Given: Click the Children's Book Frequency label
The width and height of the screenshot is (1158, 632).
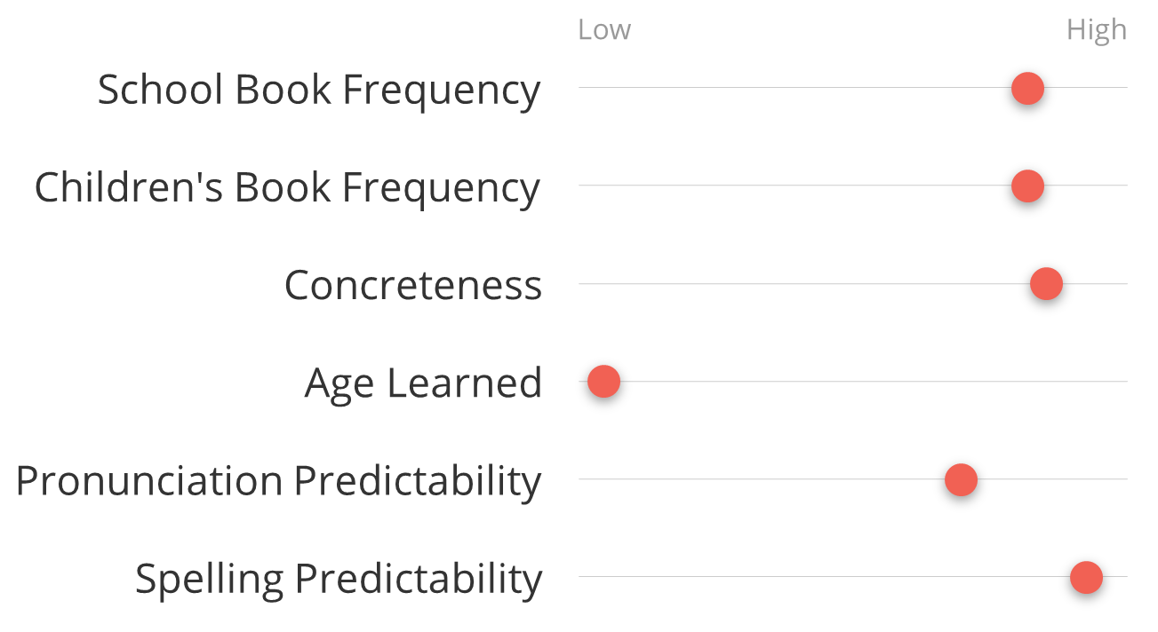Looking at the screenshot, I should click(x=287, y=187).
